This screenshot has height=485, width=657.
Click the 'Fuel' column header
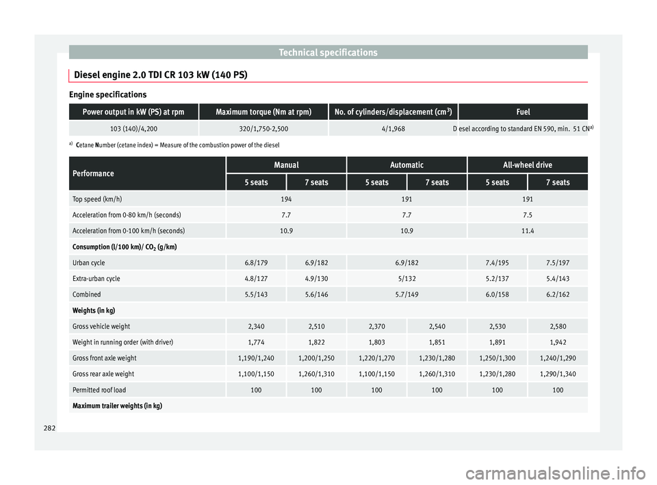coord(523,112)
